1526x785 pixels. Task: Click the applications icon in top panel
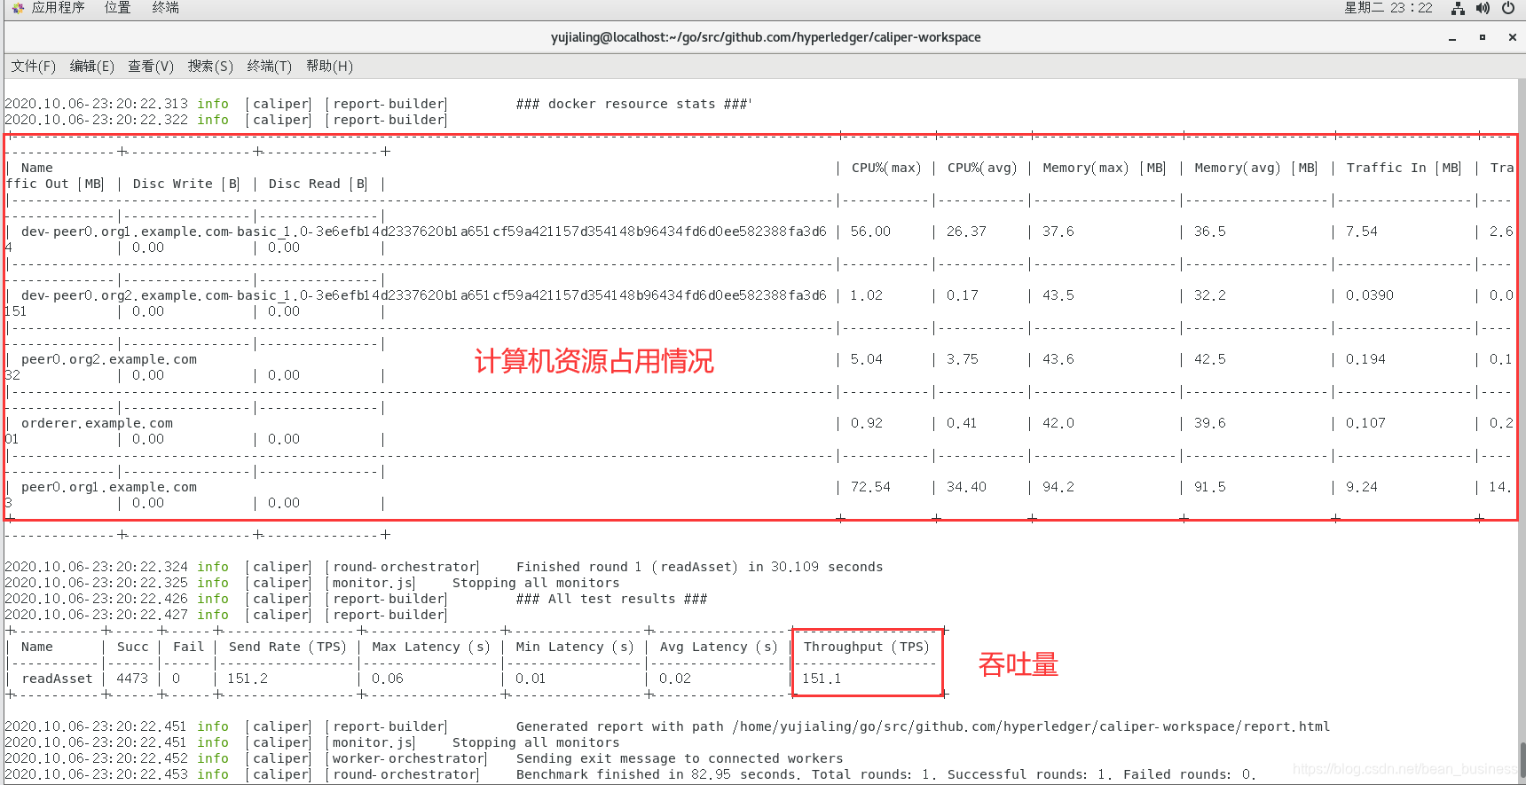pyautogui.click(x=18, y=8)
